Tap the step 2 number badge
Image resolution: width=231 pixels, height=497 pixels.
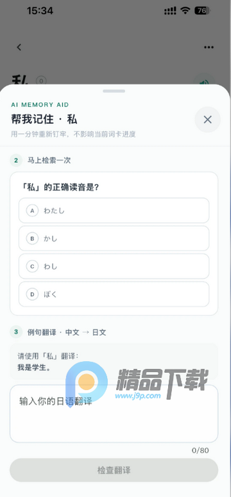click(16, 160)
